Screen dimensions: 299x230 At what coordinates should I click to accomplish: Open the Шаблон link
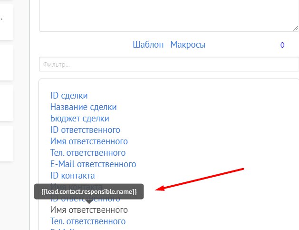(x=148, y=45)
